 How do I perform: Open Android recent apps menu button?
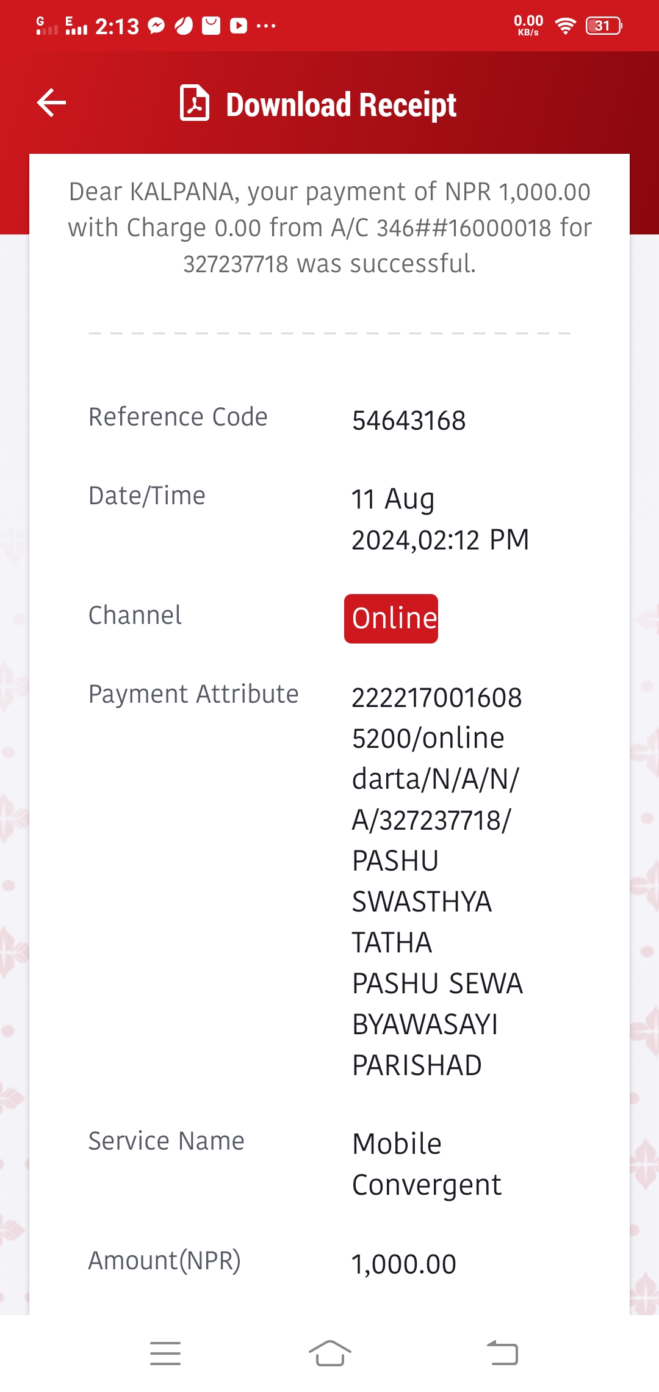[165, 1354]
